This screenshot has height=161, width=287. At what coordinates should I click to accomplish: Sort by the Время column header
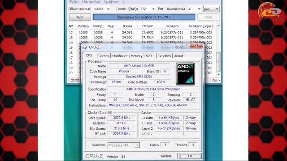tap(127, 26)
